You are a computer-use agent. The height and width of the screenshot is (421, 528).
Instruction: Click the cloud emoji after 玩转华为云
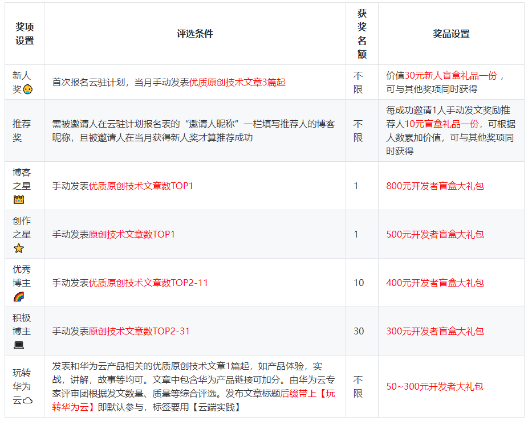(x=27, y=400)
